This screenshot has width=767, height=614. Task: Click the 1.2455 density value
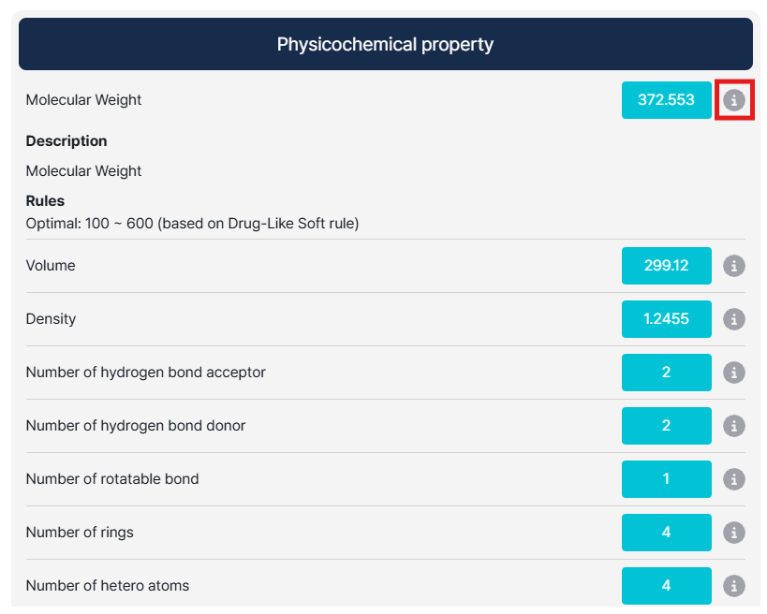tap(666, 319)
